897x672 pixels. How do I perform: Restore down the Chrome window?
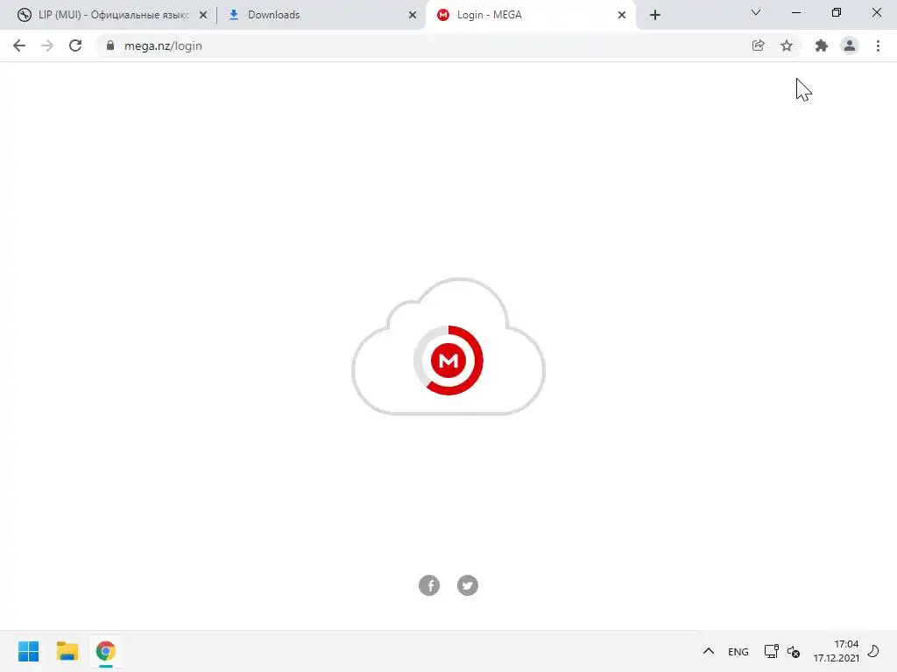(x=837, y=12)
